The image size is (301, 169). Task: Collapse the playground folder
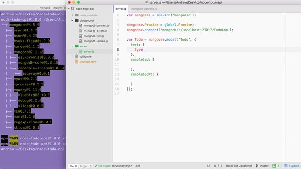pos(72,20)
